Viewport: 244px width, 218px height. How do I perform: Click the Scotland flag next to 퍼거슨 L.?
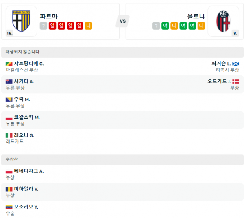click(x=235, y=64)
